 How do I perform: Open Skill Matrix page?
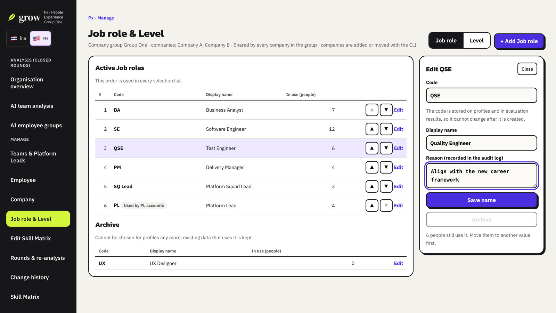(38, 297)
